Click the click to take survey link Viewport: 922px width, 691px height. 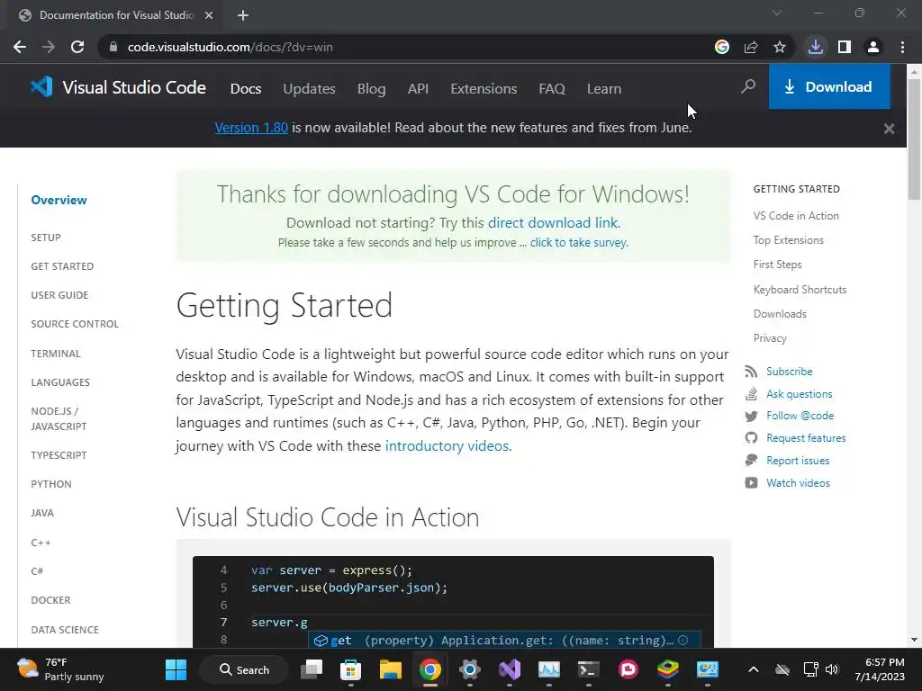[x=578, y=242]
